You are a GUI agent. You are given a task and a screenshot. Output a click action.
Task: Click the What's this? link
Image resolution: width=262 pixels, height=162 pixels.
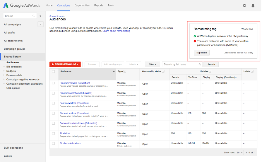click(x=247, y=29)
